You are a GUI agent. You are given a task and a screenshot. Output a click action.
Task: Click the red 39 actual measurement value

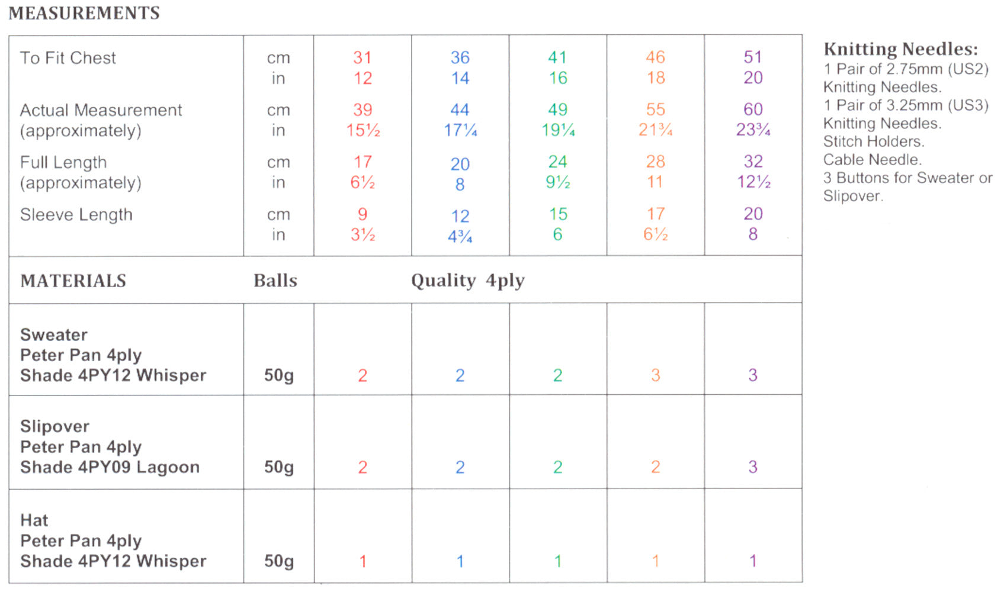[363, 110]
